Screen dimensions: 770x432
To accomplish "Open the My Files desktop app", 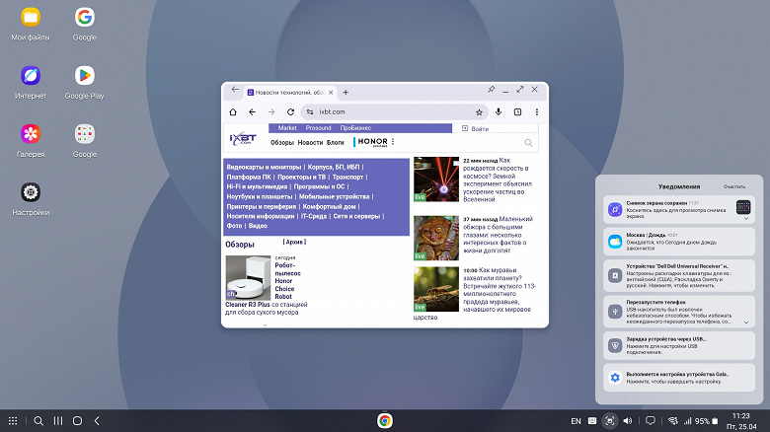I will (31, 18).
